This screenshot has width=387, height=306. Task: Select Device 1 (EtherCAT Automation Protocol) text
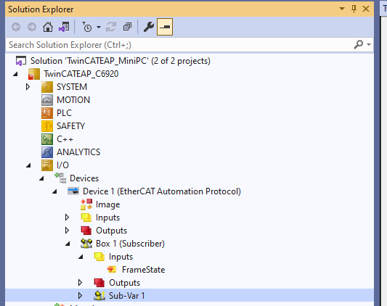pyautogui.click(x=162, y=191)
